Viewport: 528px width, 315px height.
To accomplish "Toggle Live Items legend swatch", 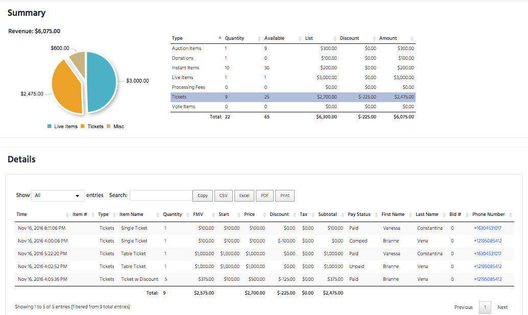I will [x=50, y=127].
